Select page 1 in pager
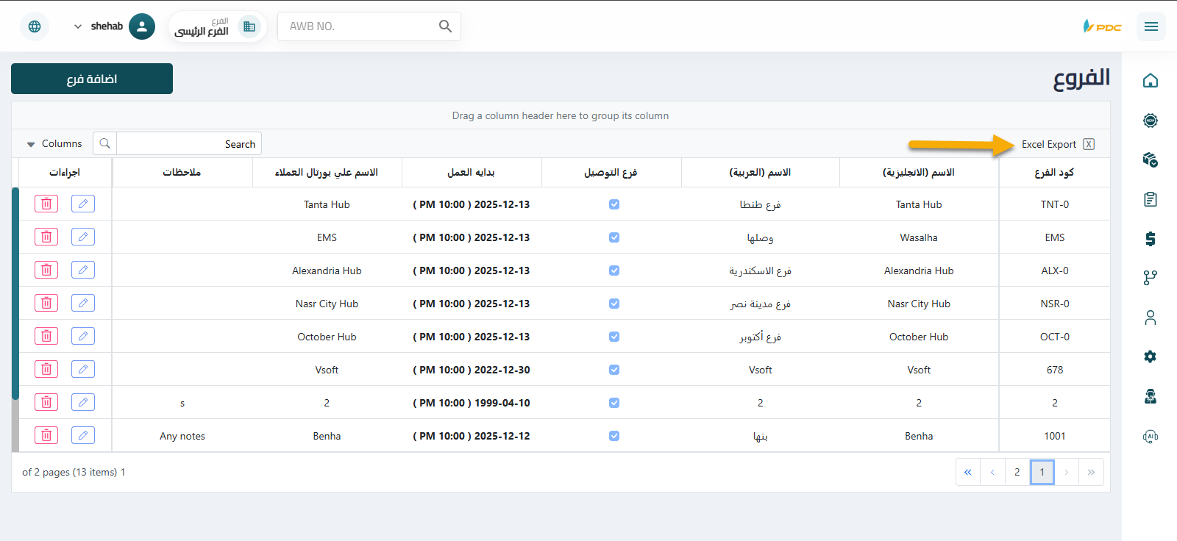Image resolution: width=1177 pixels, height=541 pixels. click(1042, 472)
